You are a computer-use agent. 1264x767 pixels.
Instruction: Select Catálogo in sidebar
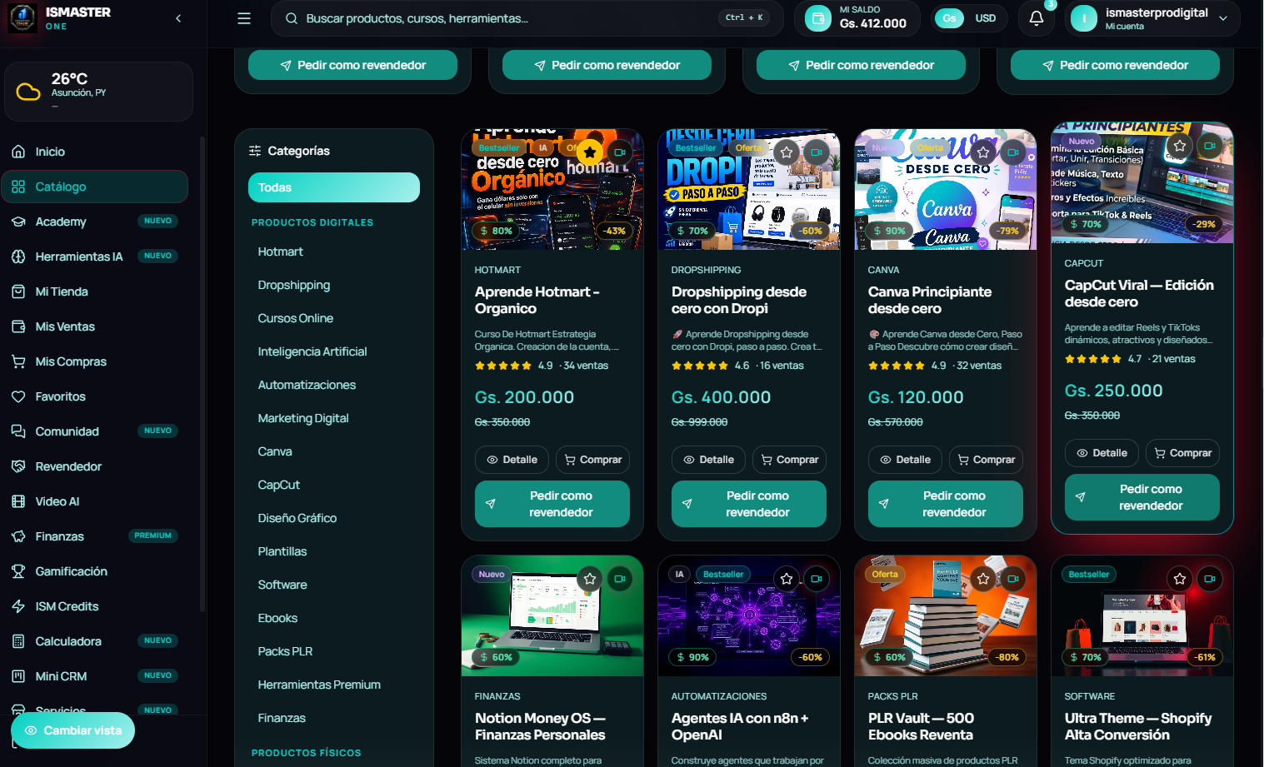94,187
